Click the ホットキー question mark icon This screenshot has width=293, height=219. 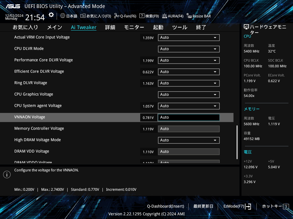click(x=286, y=206)
